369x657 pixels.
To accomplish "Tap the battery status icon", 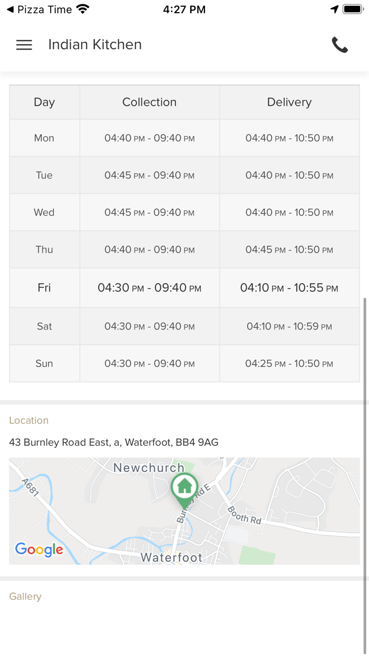I will point(352,10).
